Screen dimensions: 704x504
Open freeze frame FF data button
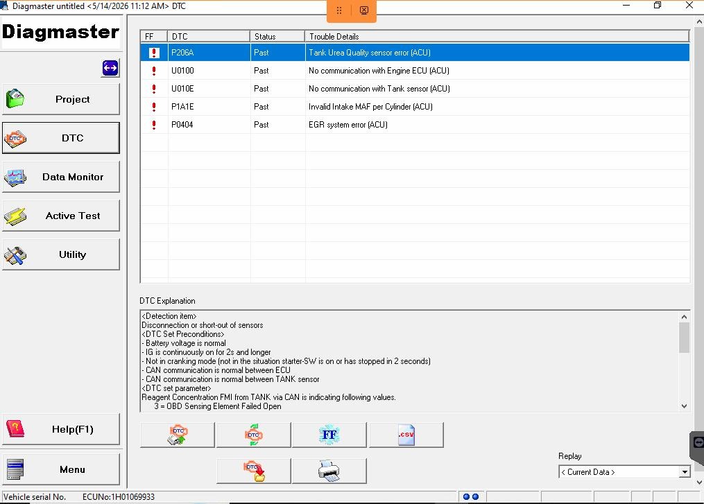(329, 435)
